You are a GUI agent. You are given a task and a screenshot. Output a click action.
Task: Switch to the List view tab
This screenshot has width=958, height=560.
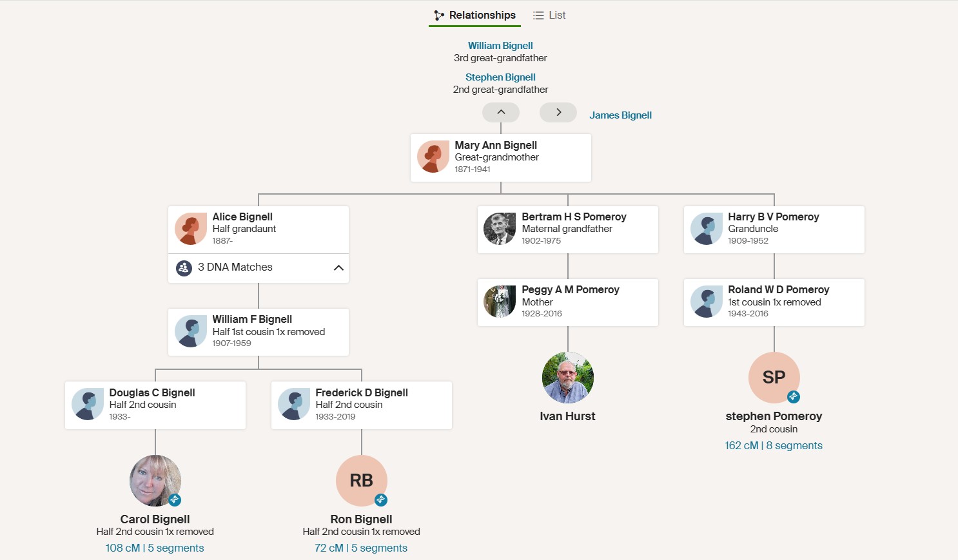pos(549,15)
